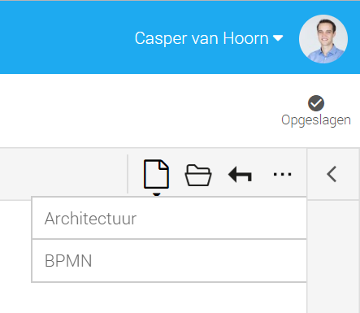The width and height of the screenshot is (360, 313).
Task: Click the Casper van Hoorn name text
Action: tap(202, 38)
